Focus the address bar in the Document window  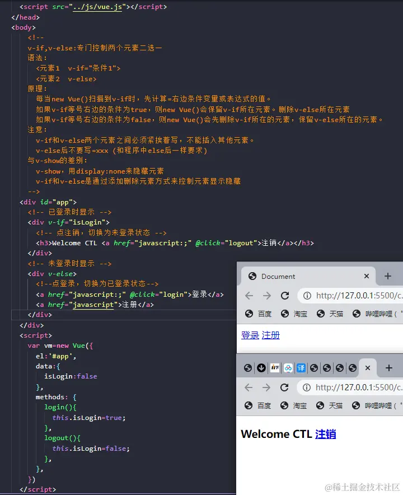[x=350, y=296]
